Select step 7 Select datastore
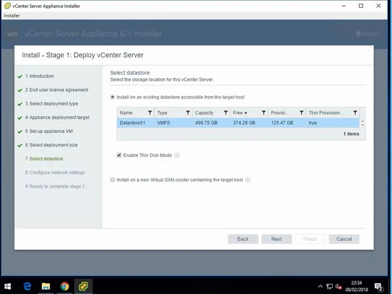This screenshot has height=294, width=392. tap(44, 159)
